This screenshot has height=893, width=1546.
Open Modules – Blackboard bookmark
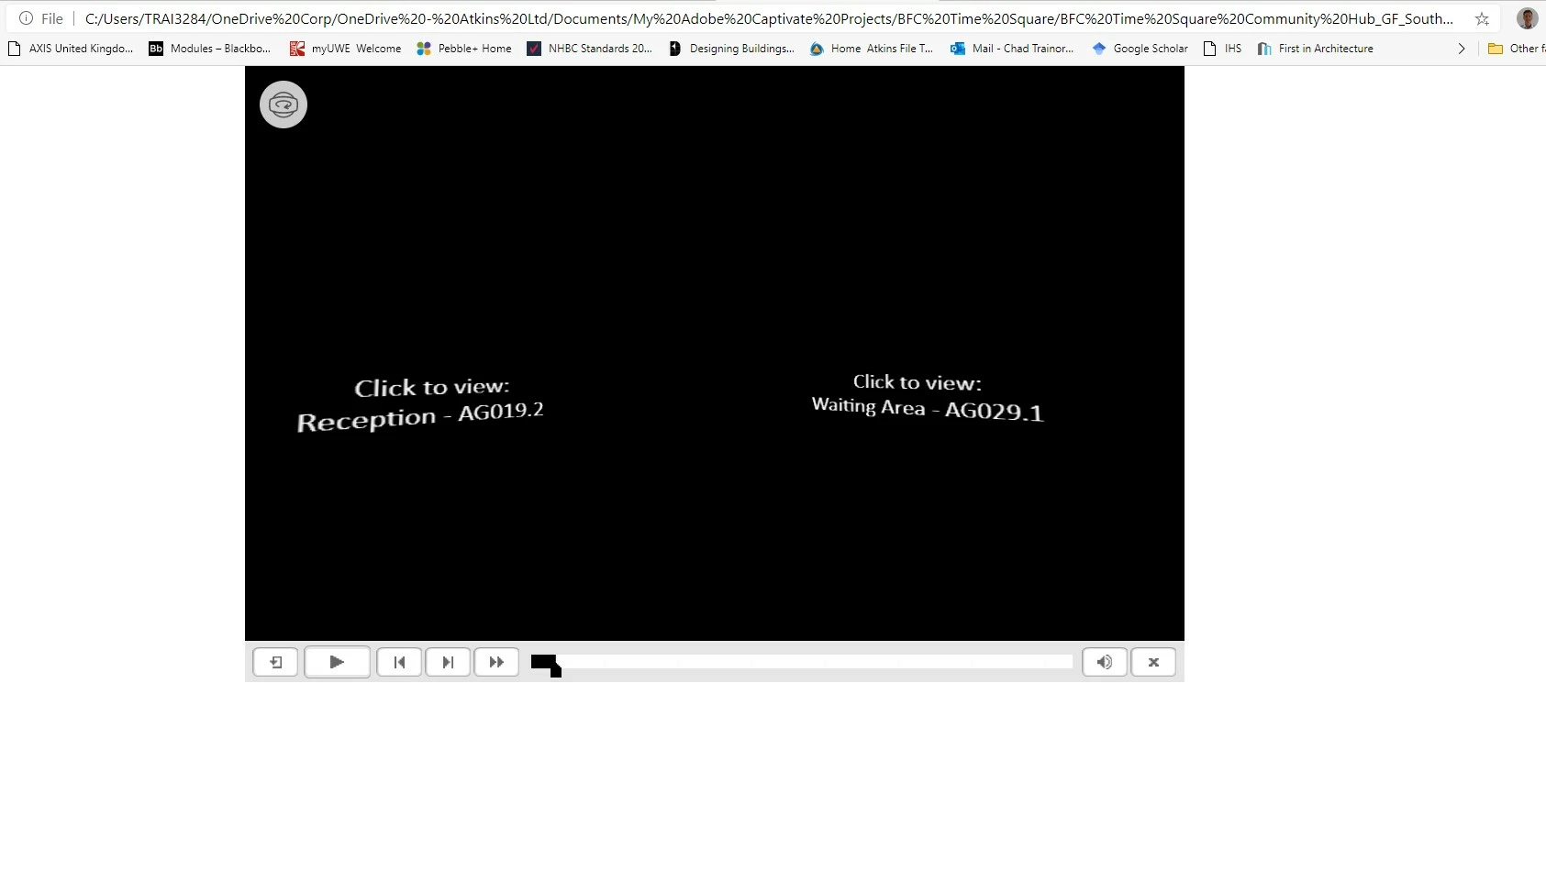[210, 49]
